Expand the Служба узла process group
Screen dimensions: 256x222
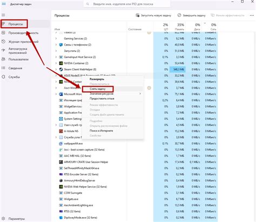tap(56, 137)
